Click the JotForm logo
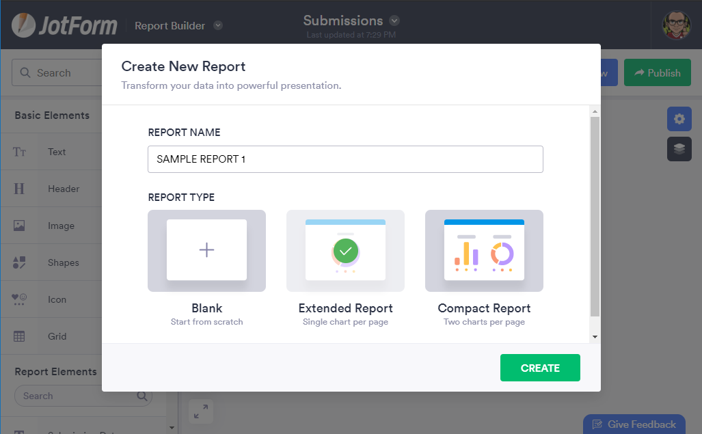 click(x=64, y=25)
